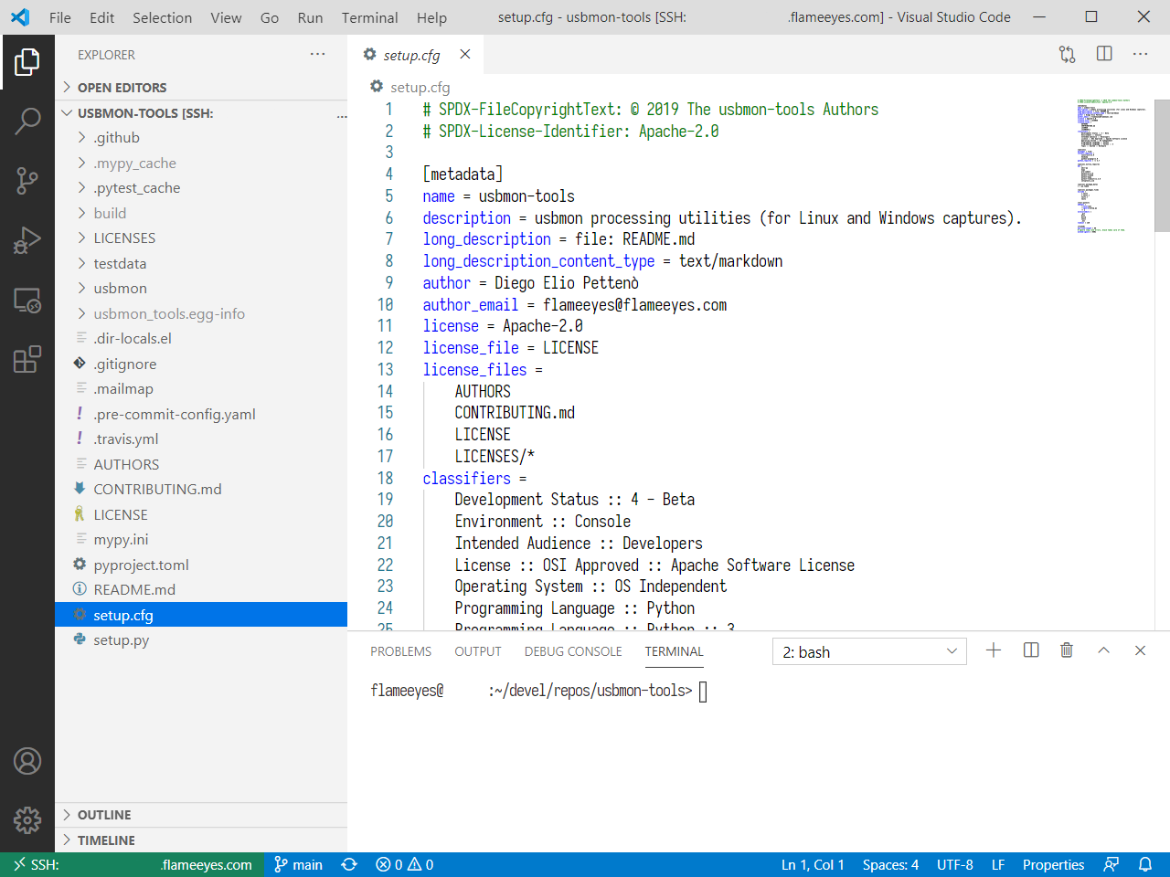The height and width of the screenshot is (877, 1170).
Task: Open mypy.ini in the file tree
Action: point(201,540)
